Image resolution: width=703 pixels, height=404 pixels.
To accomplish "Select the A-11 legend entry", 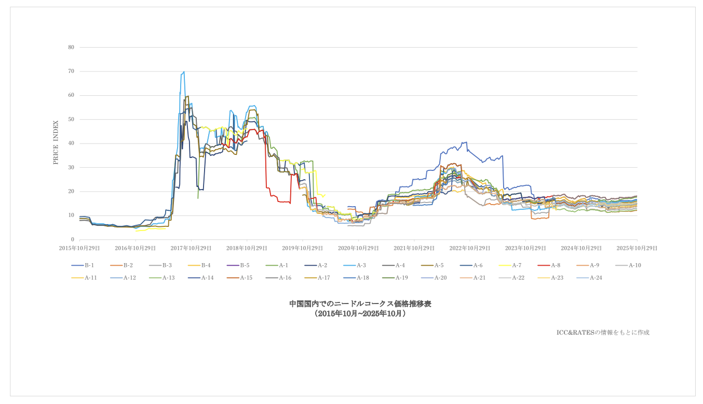I will pyautogui.click(x=83, y=278).
